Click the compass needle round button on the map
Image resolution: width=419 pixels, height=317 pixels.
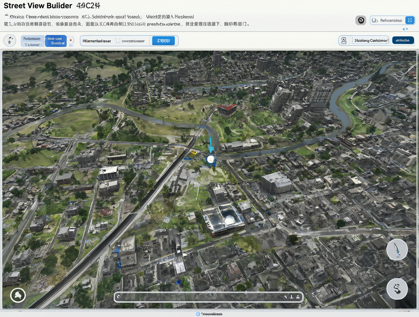397,250
